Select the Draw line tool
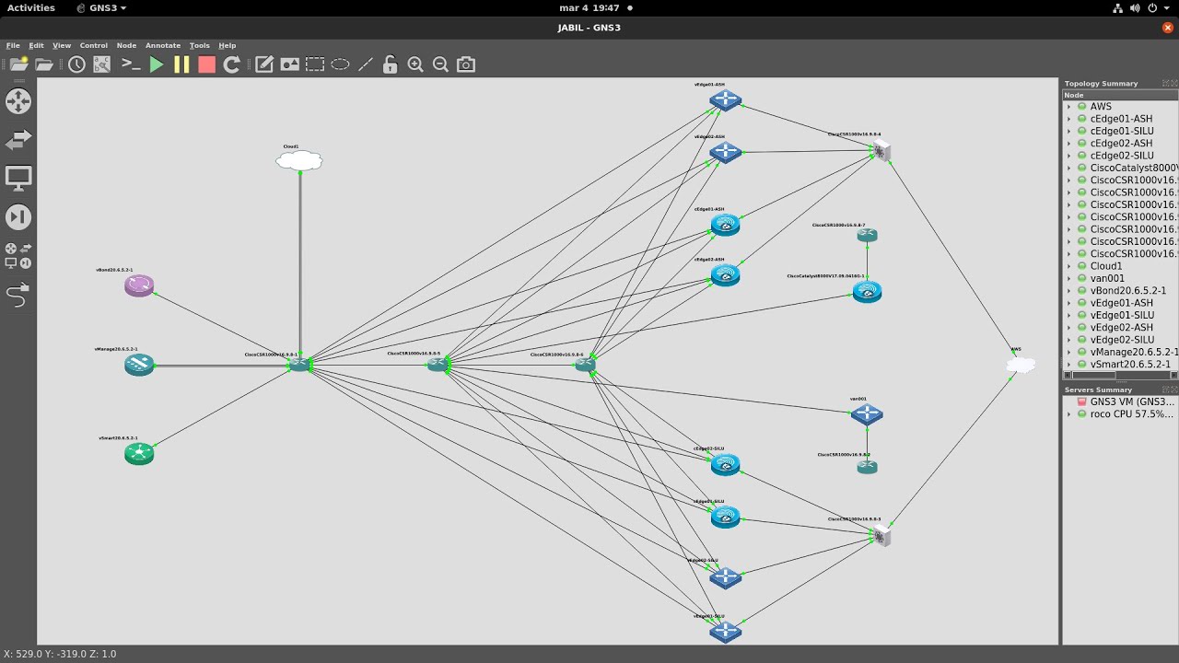The image size is (1179, 663). (x=366, y=64)
